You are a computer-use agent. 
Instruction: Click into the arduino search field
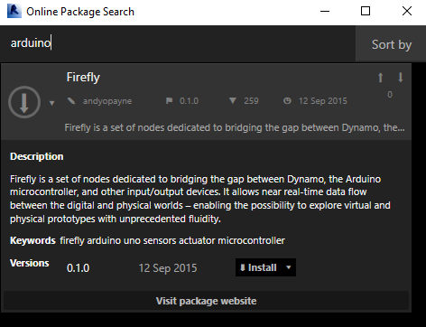(x=178, y=43)
